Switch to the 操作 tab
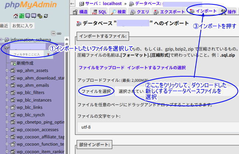The width and height of the screenshot is (239, 154). pos(229,12)
